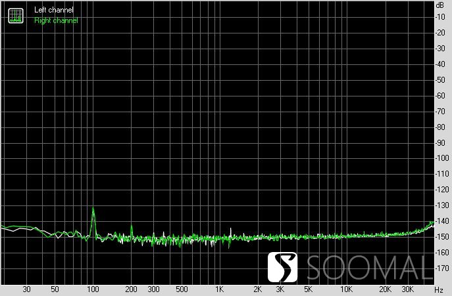Image resolution: width=452 pixels, height=296 pixels.
Task: Click the -150 dB axis label
Action: pos(443,237)
